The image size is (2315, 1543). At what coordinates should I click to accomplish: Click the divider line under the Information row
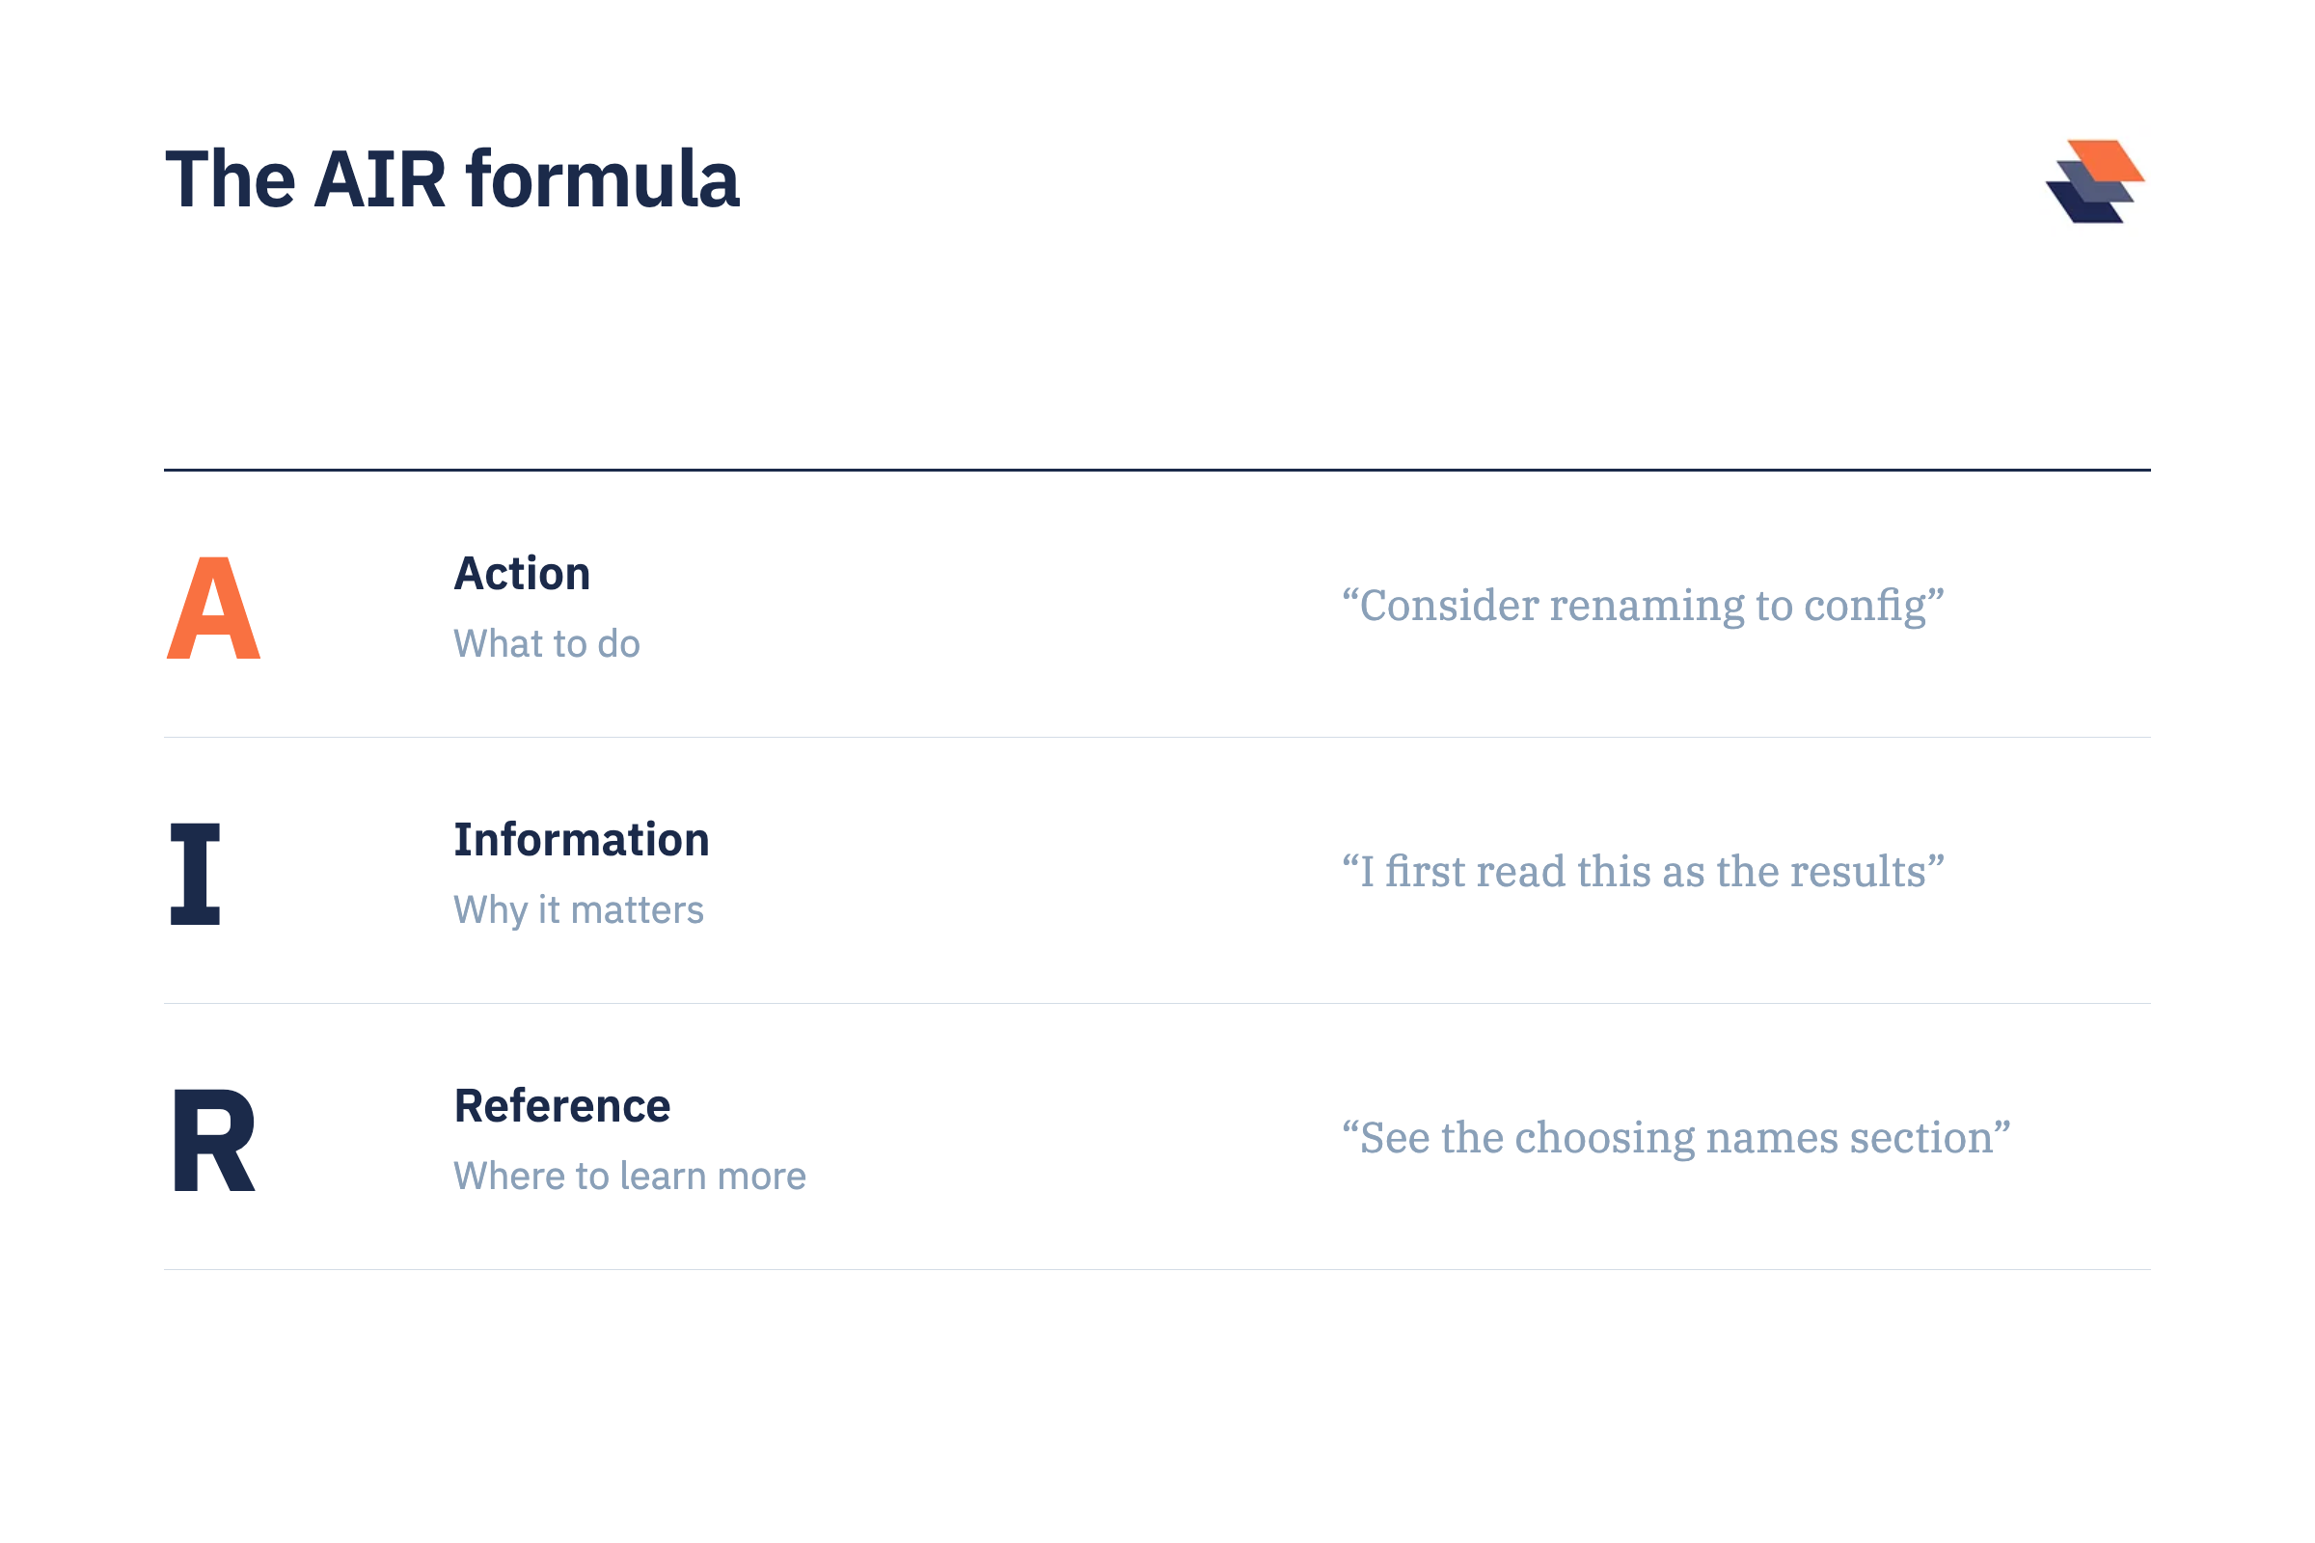pos(1157,1004)
